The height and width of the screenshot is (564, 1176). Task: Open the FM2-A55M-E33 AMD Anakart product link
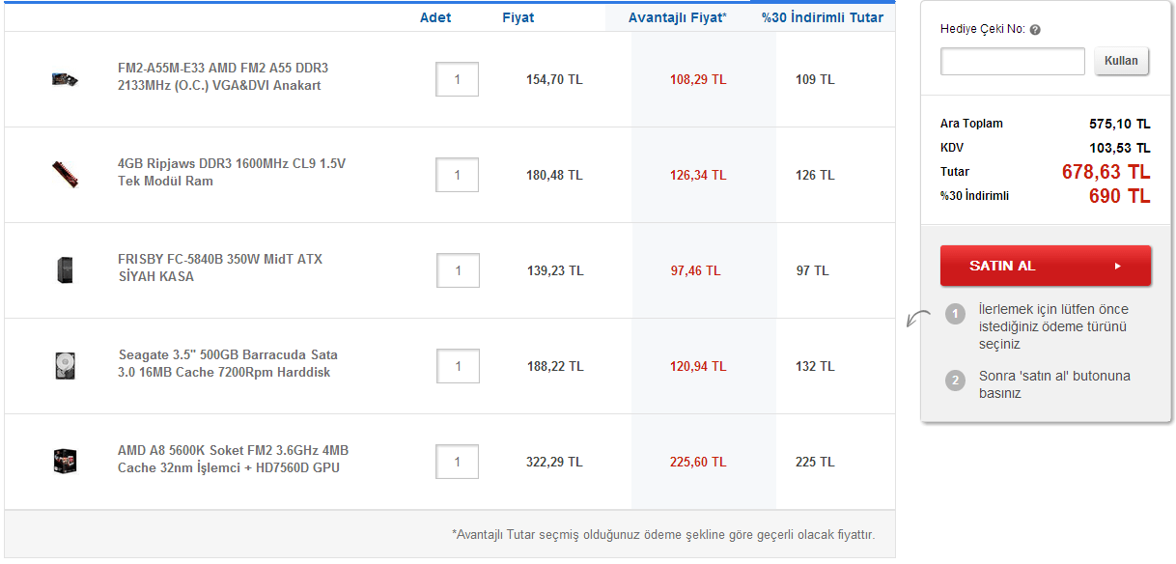(223, 77)
